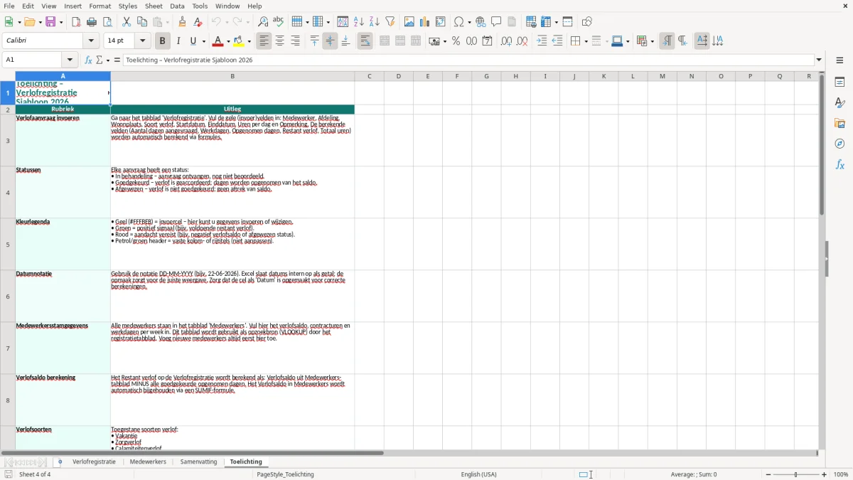Click row 5 header
Viewport: 853px width, 480px height.
pyautogui.click(x=8, y=245)
